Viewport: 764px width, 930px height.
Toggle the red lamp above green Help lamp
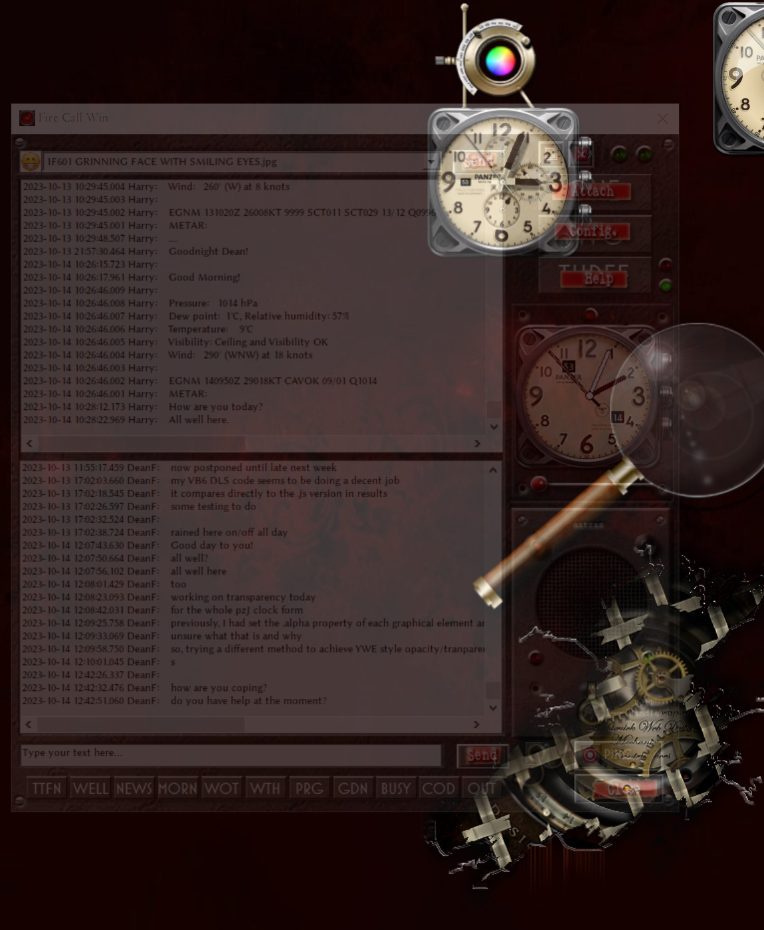coord(664,265)
